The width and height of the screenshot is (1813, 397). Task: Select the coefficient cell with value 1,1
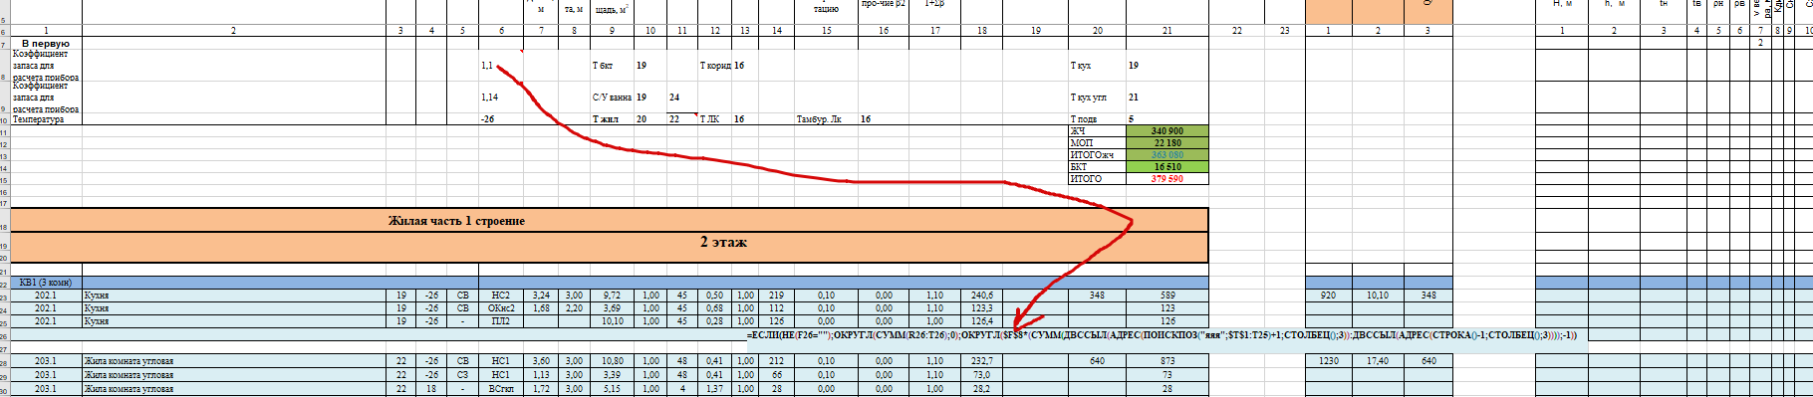(x=501, y=66)
